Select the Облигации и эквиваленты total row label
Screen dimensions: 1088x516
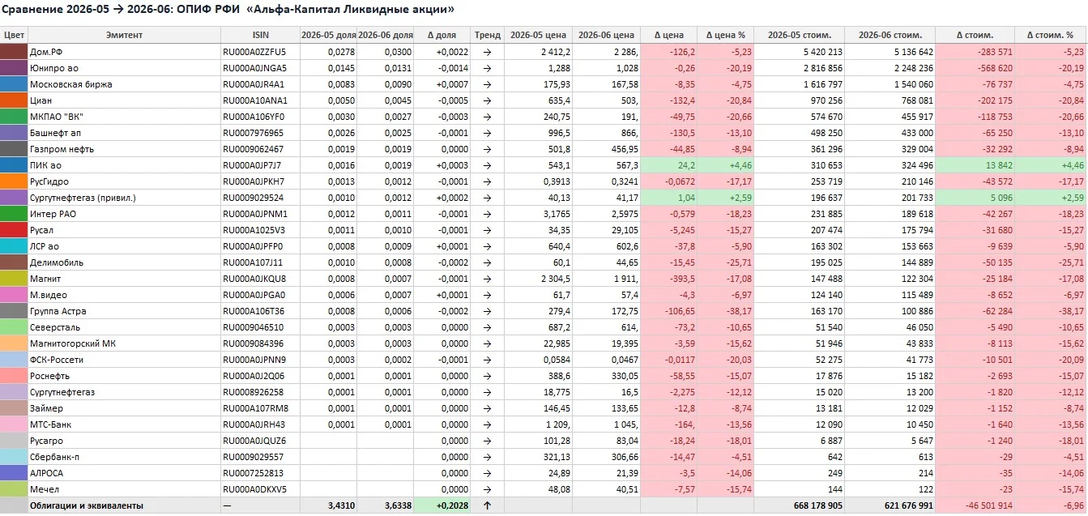click(x=124, y=505)
